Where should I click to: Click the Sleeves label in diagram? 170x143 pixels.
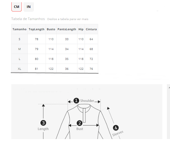(118, 133)
